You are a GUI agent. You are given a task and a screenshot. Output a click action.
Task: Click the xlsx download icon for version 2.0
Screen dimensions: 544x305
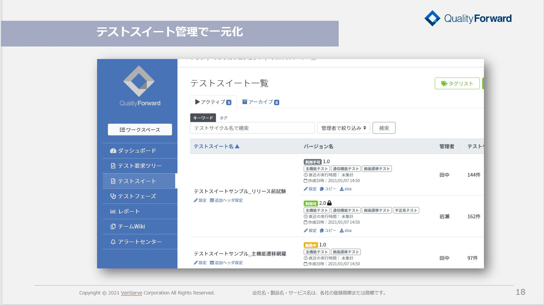point(342,230)
